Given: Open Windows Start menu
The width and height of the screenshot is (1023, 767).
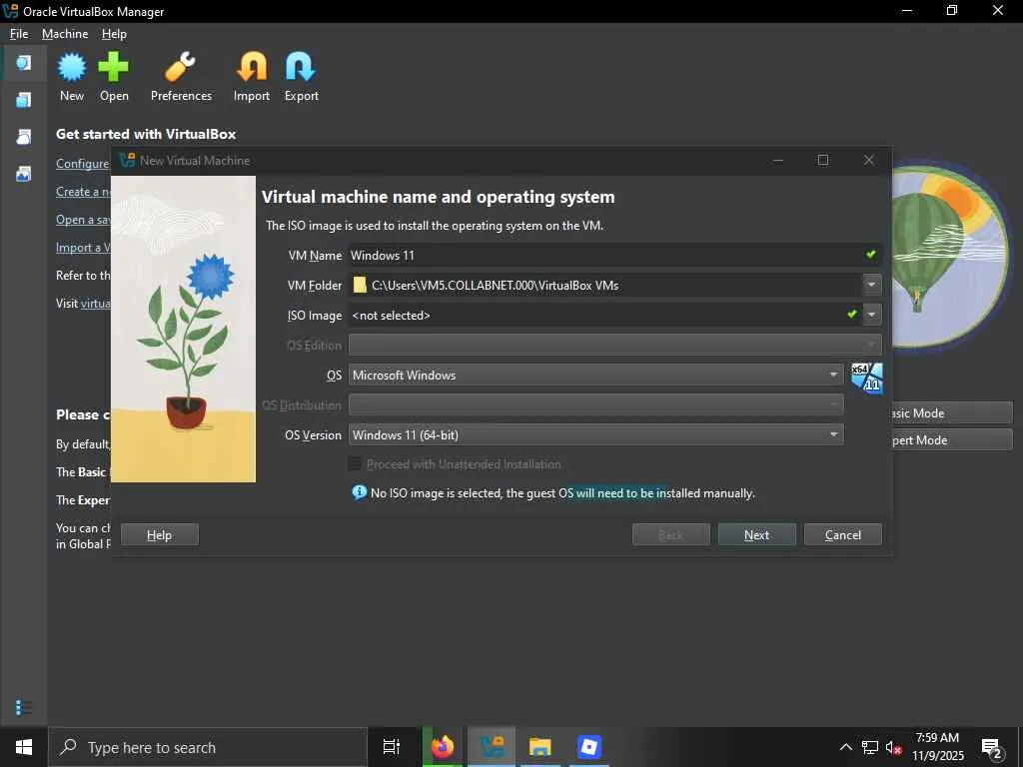Looking at the screenshot, I should coord(24,747).
